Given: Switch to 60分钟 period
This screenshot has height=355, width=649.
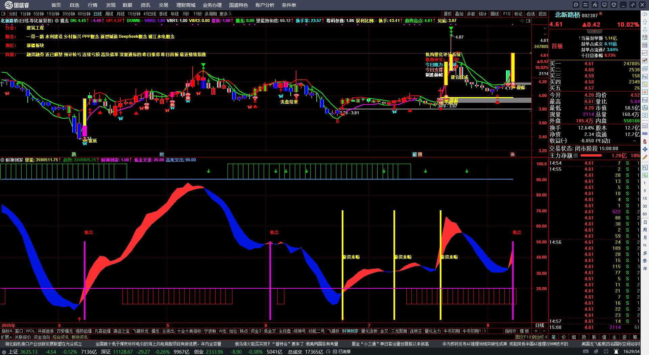Looking at the screenshot, I should tap(84, 14).
